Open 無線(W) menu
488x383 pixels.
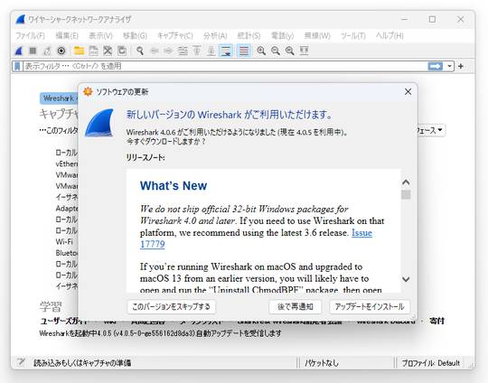[317, 36]
